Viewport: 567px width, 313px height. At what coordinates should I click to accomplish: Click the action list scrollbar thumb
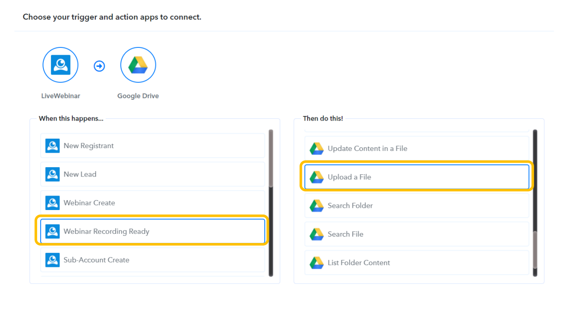535,250
